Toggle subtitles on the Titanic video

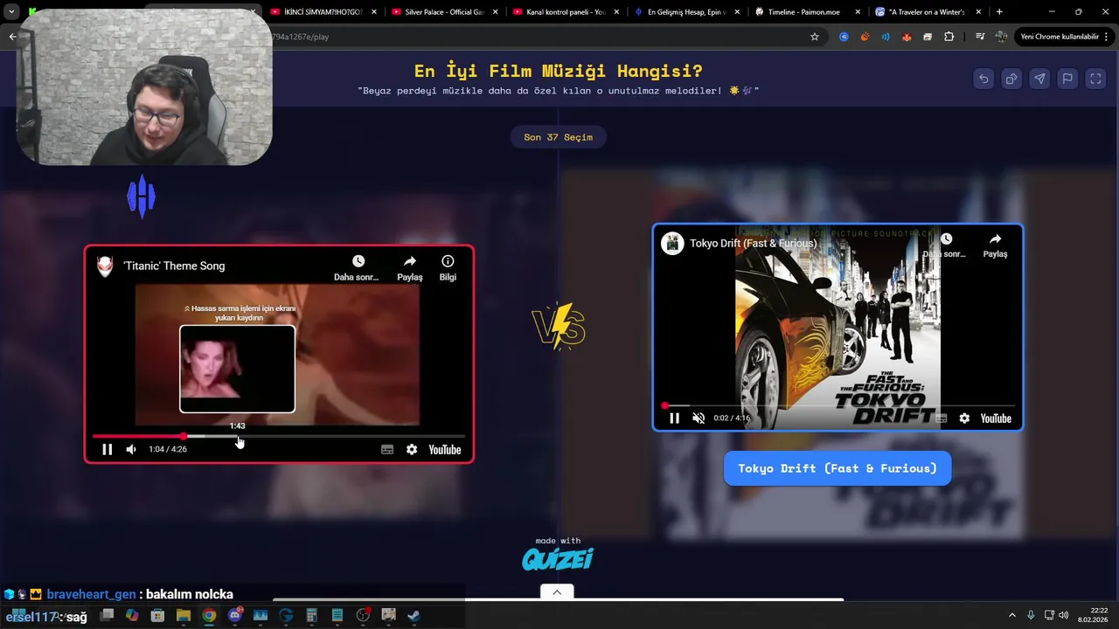point(387,449)
